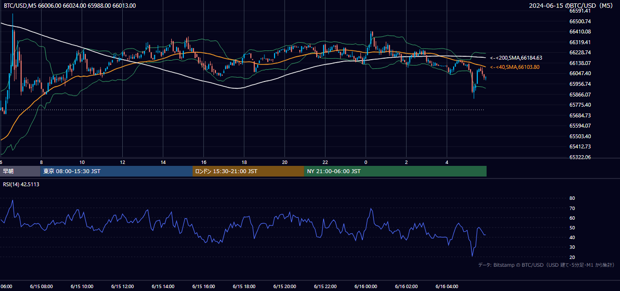Click the Bitstamp data source note
The height and width of the screenshot is (291, 620).
tap(546, 265)
